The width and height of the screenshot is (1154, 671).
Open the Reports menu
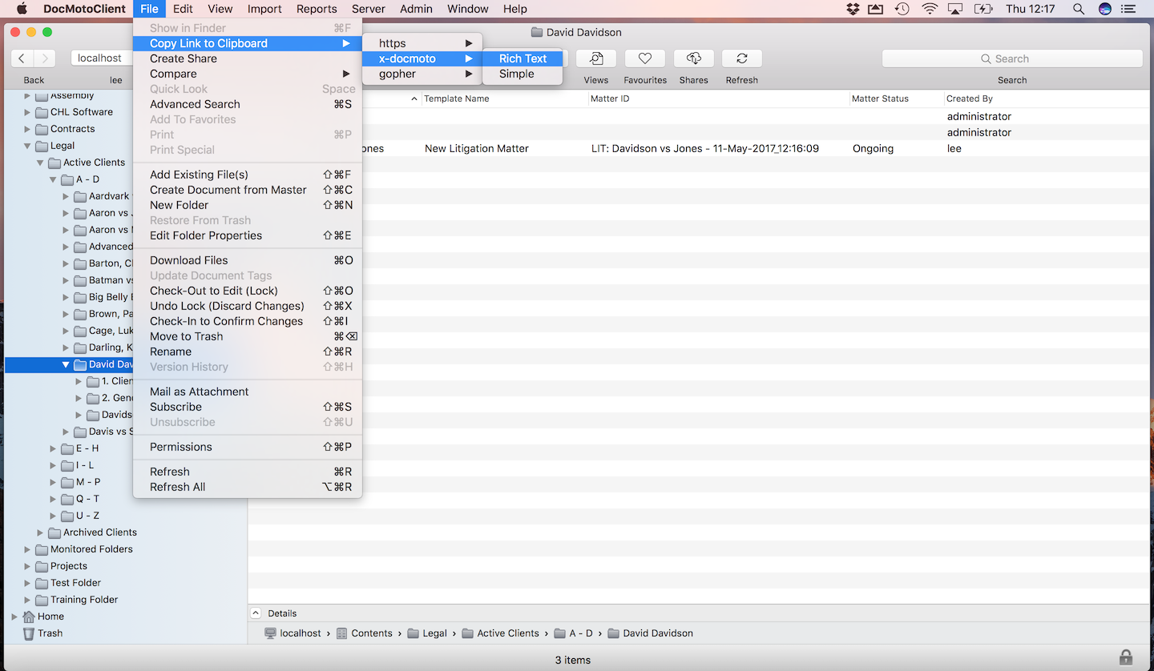317,9
